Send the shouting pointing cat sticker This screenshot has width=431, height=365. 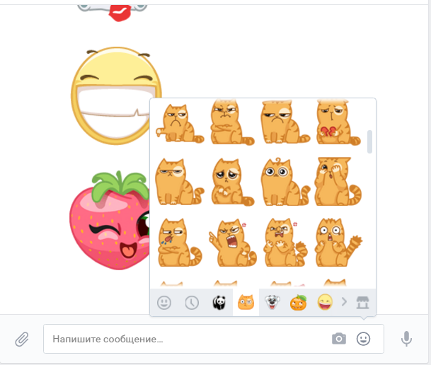tap(233, 242)
